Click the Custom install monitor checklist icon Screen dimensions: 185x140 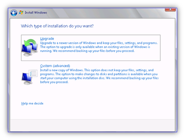pos(29,77)
